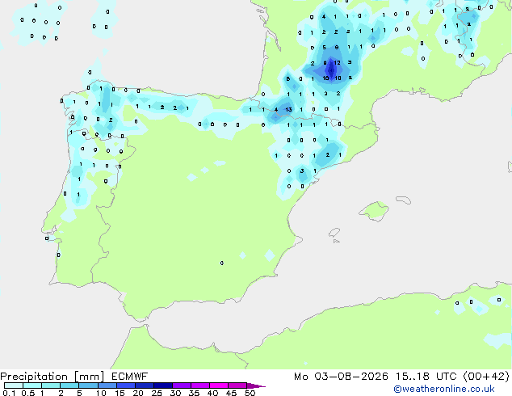The width and height of the screenshot is (512, 396).
Task: Select the "ECMWF" model label
Action: (x=129, y=377)
